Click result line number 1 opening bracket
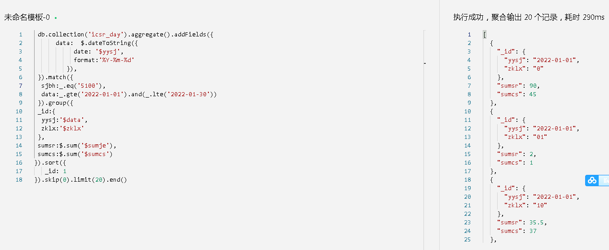The height and width of the screenshot is (250, 609). click(484, 34)
